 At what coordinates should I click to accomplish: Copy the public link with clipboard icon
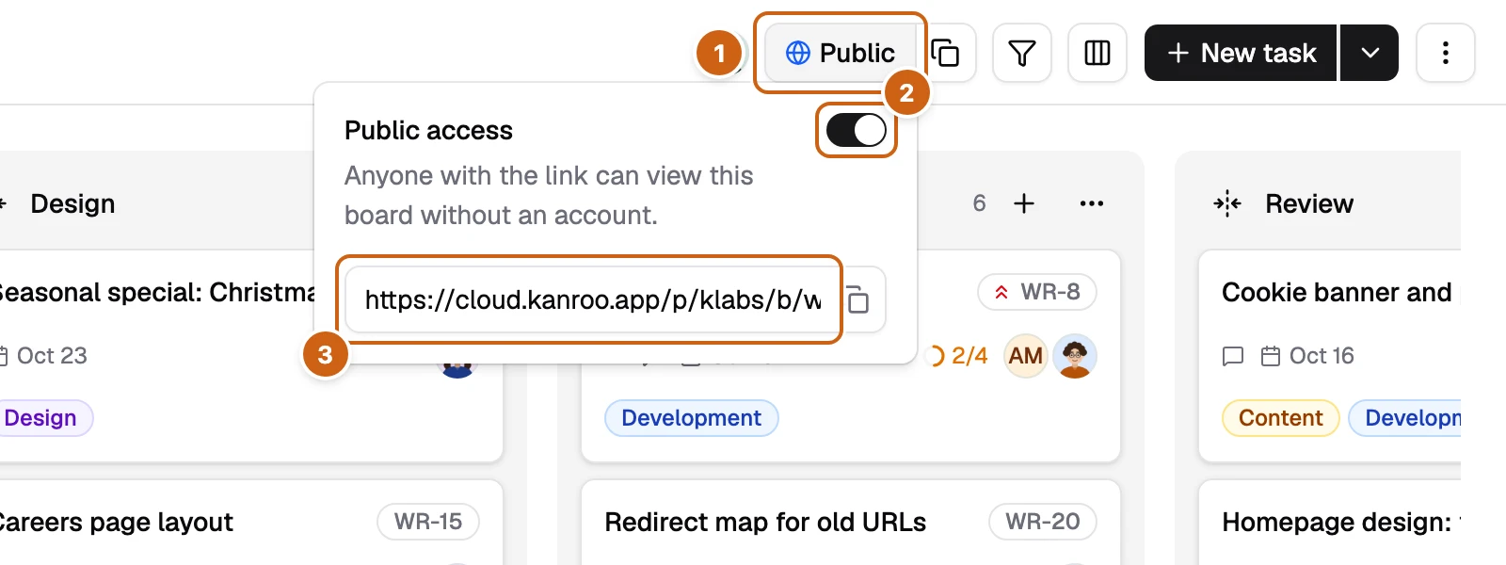coord(858,299)
